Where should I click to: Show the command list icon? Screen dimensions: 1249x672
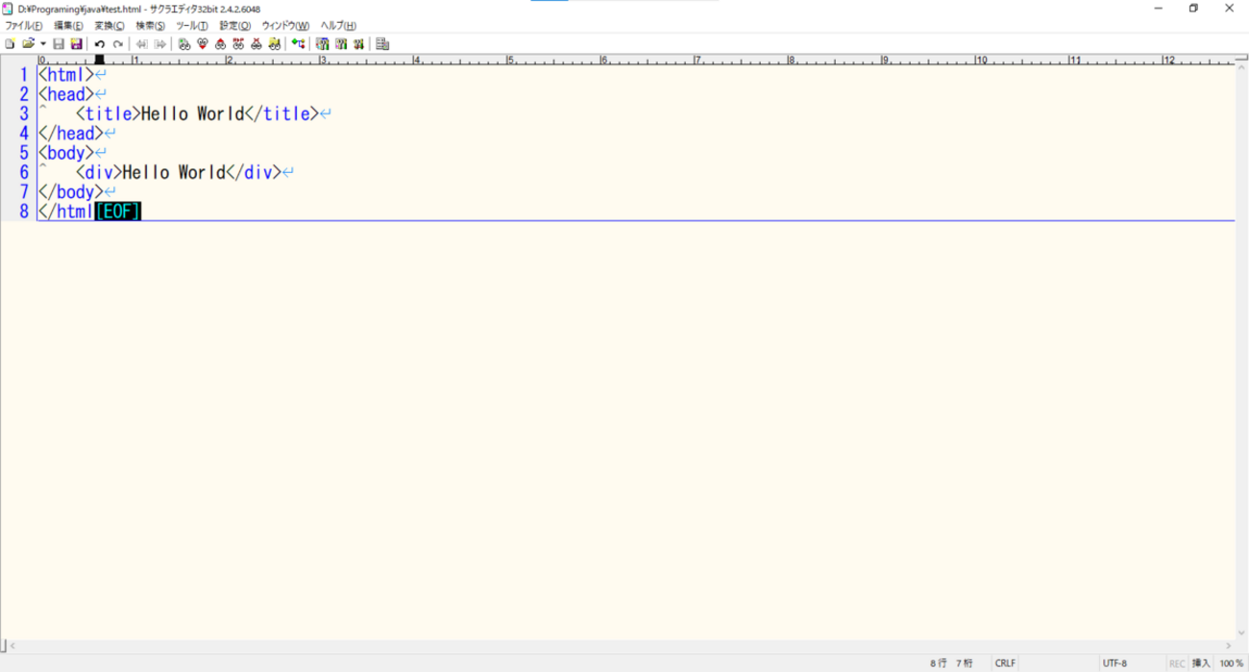tap(382, 44)
